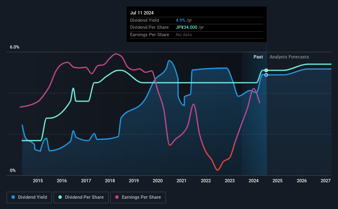Click the 2017 x-axis year label

[x=86, y=181]
